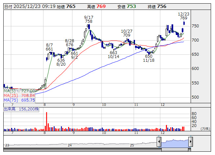Click the 8/7 661 price label

[49, 47]
